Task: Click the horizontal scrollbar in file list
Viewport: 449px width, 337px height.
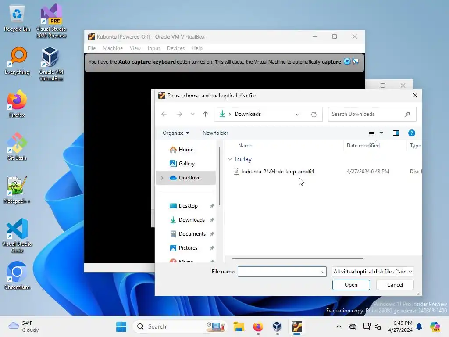Action: pyautogui.click(x=298, y=259)
